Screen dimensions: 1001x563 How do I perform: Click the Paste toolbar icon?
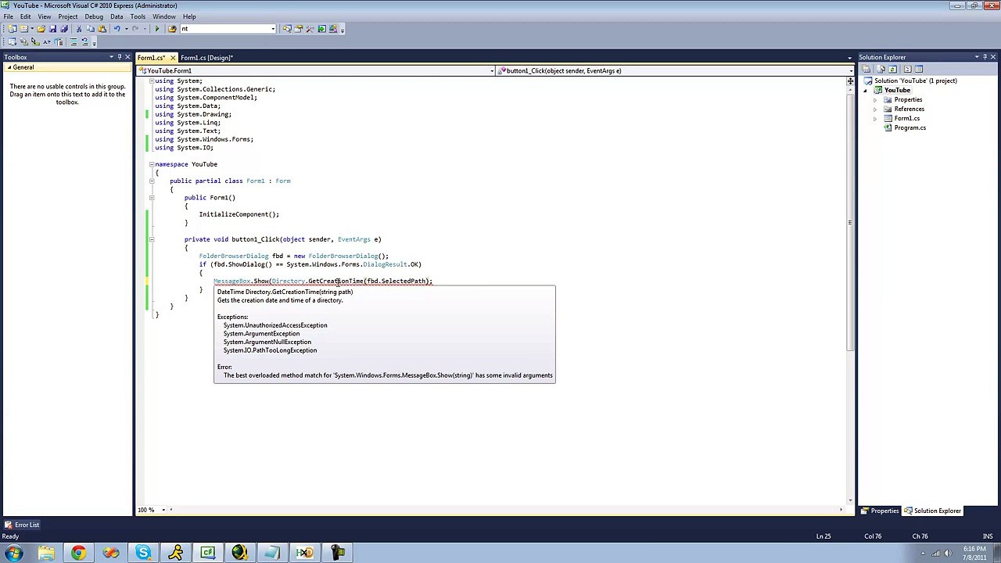[102, 29]
